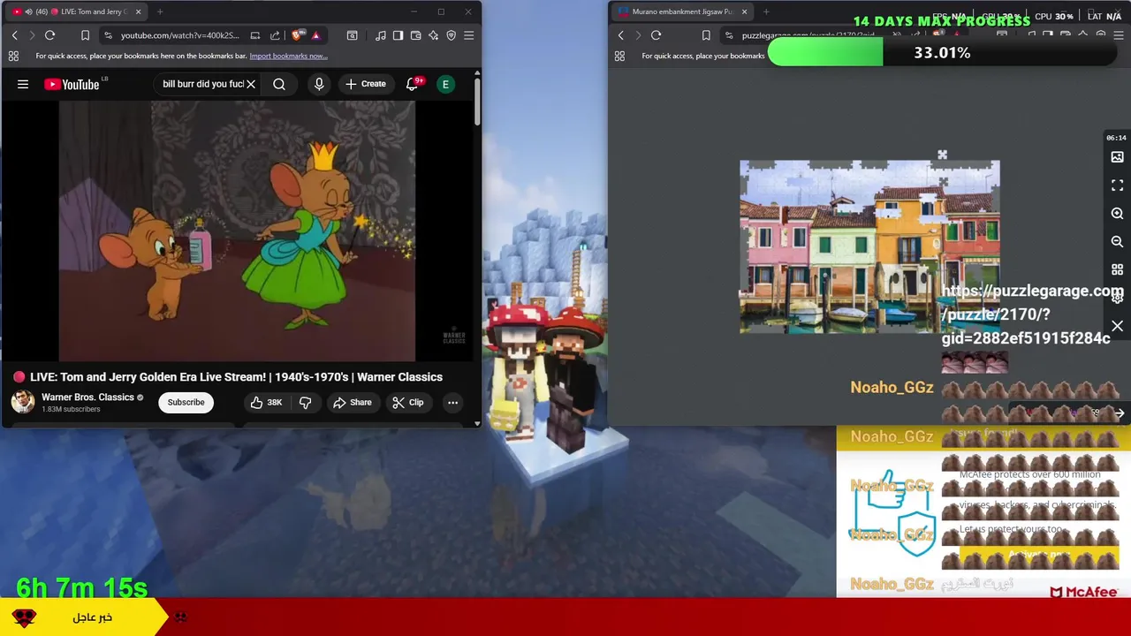View site info for youtube.com
The image size is (1131, 636).
(108, 35)
